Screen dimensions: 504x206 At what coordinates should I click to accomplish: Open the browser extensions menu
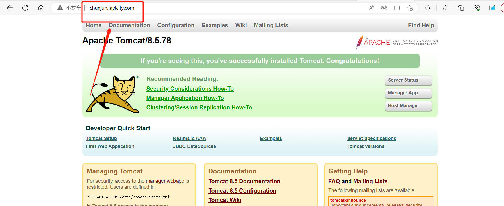428,8
